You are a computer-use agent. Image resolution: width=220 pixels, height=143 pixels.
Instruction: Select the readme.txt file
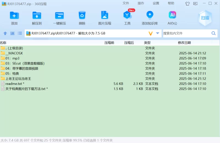pos(13,84)
